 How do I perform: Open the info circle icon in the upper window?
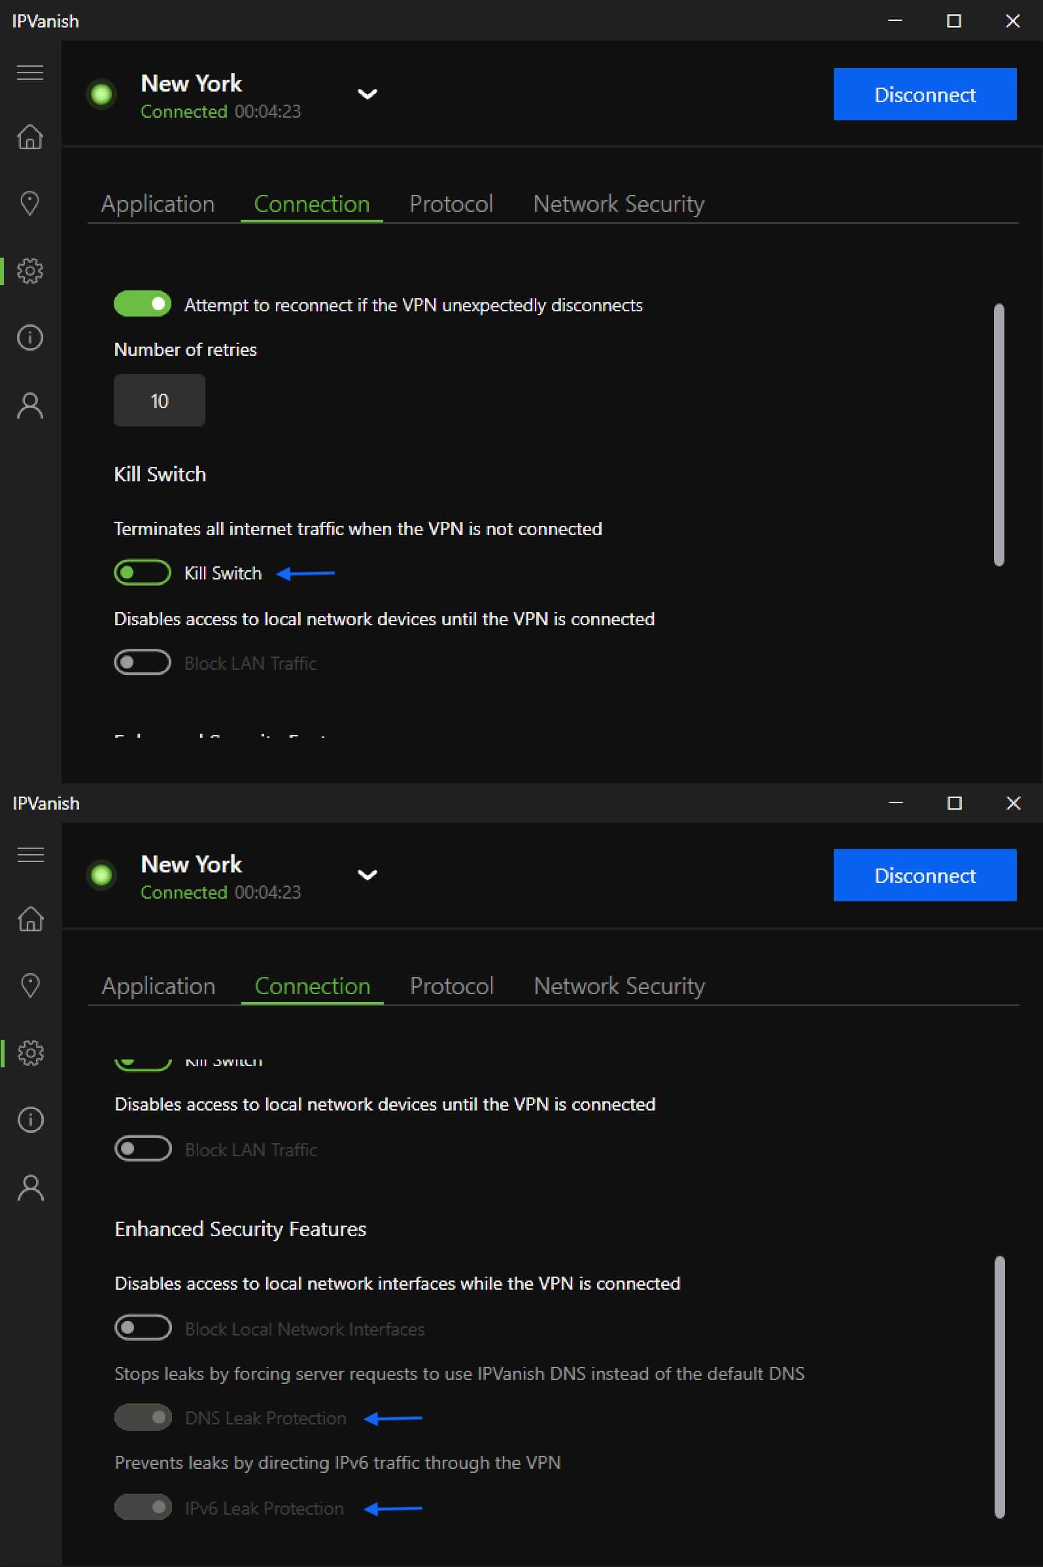[30, 338]
